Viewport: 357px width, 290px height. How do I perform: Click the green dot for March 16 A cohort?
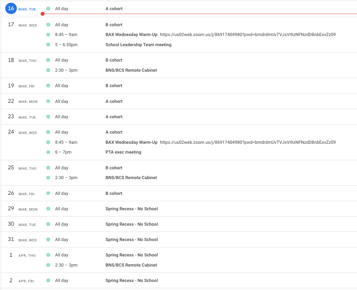48,8
